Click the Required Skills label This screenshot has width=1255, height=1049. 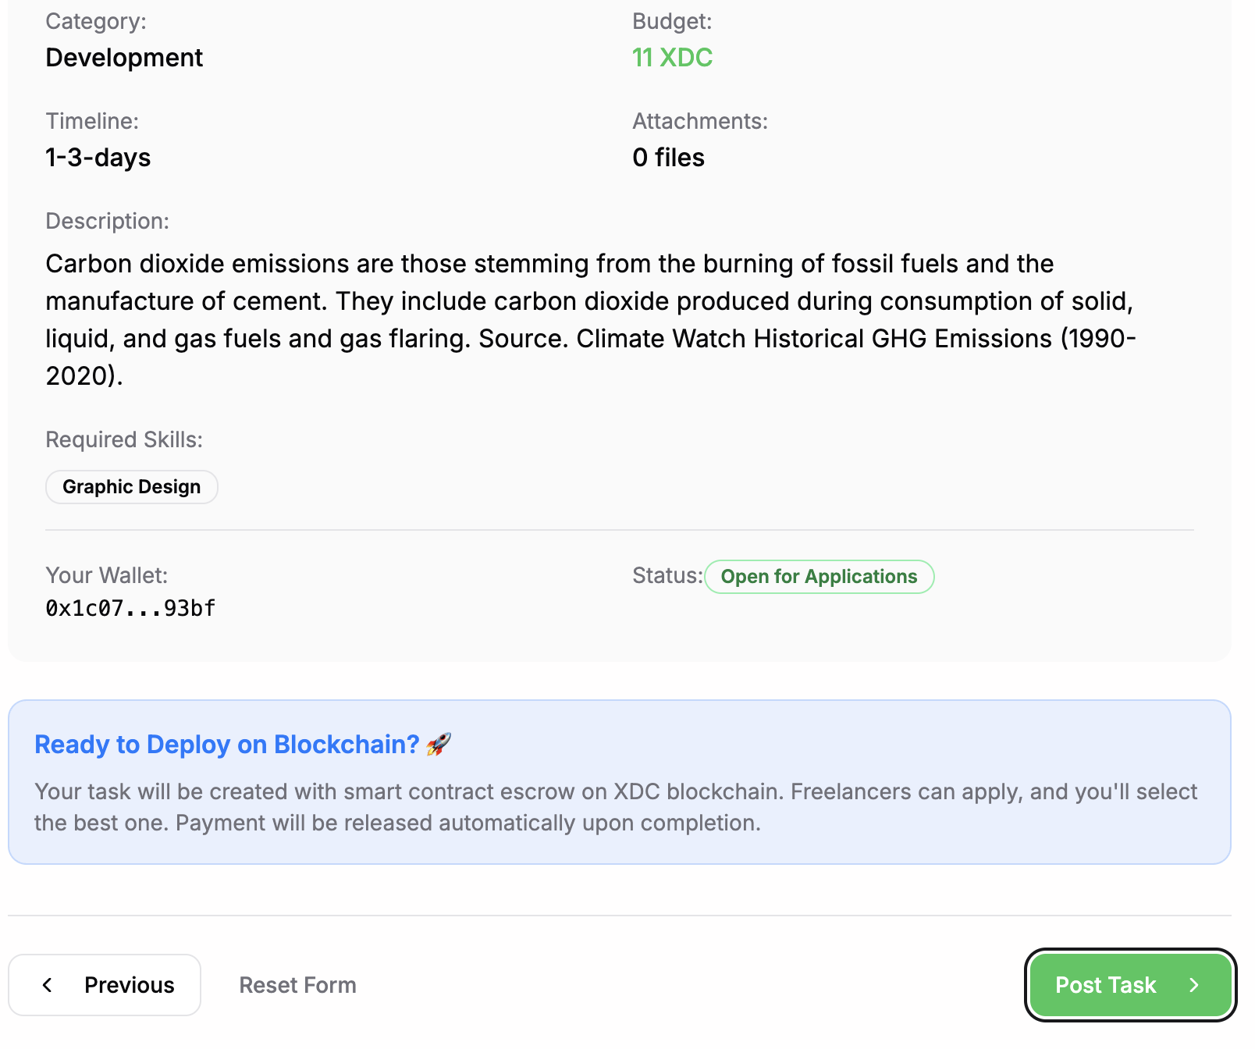tap(124, 440)
